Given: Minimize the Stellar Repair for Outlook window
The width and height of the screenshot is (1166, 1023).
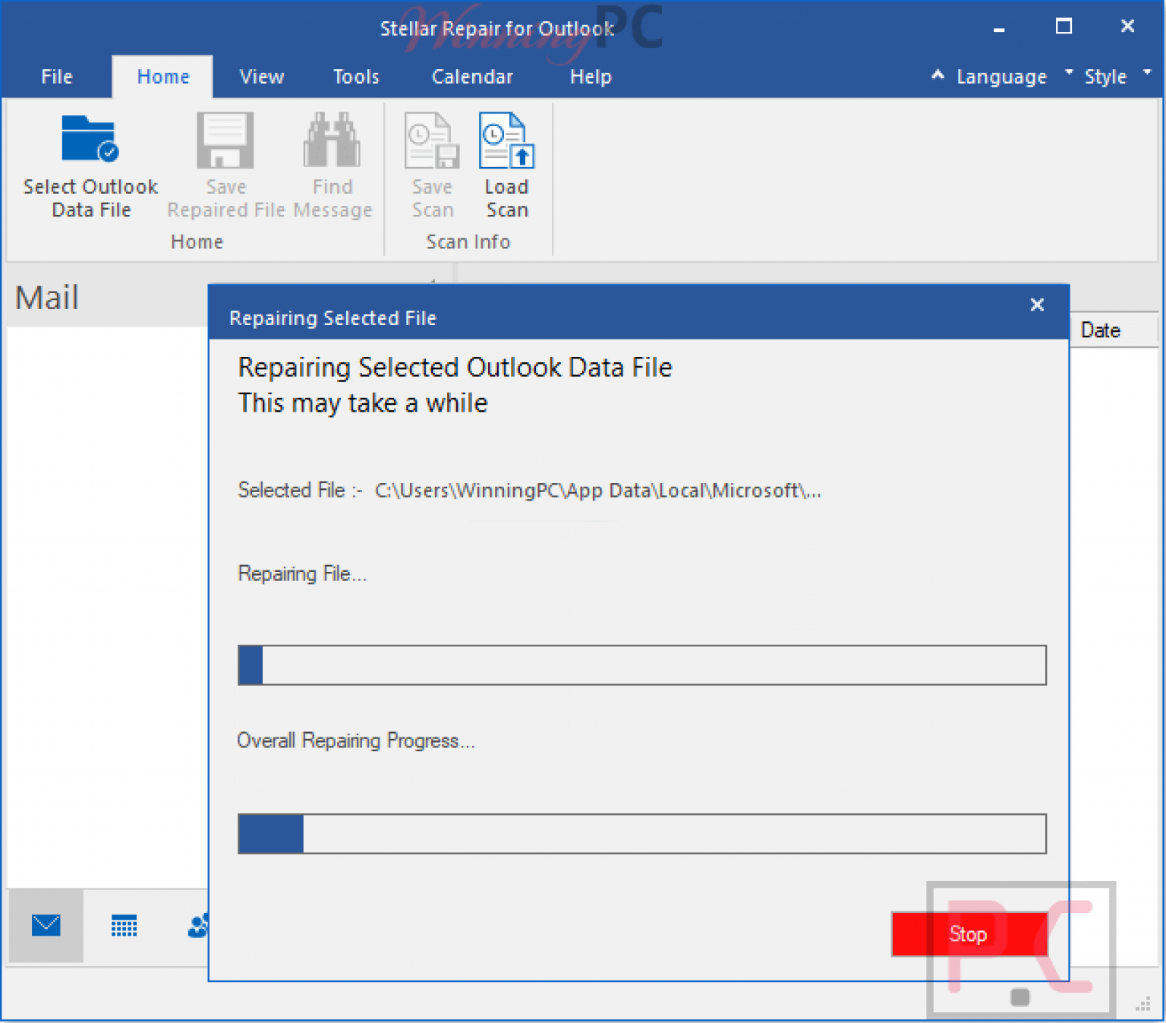Looking at the screenshot, I should [999, 28].
